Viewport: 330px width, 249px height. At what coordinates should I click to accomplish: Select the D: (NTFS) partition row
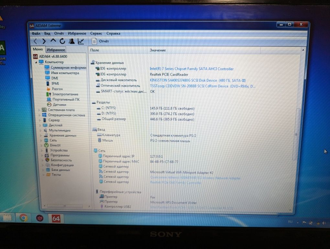tap(145, 114)
